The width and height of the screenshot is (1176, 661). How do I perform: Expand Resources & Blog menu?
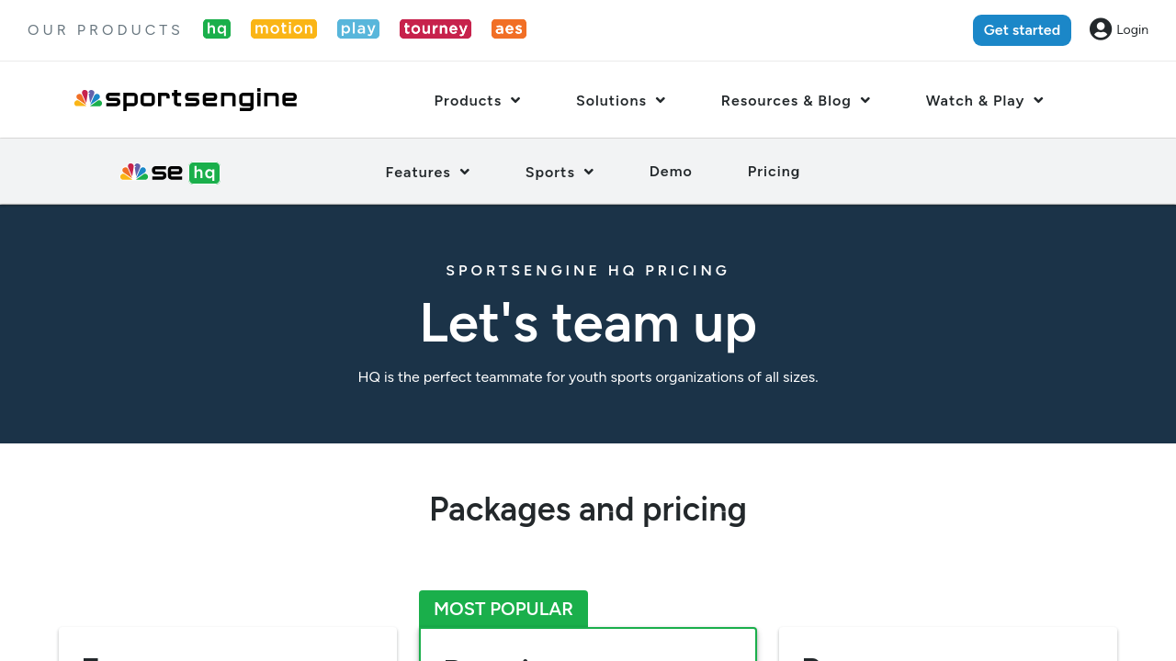[795, 101]
